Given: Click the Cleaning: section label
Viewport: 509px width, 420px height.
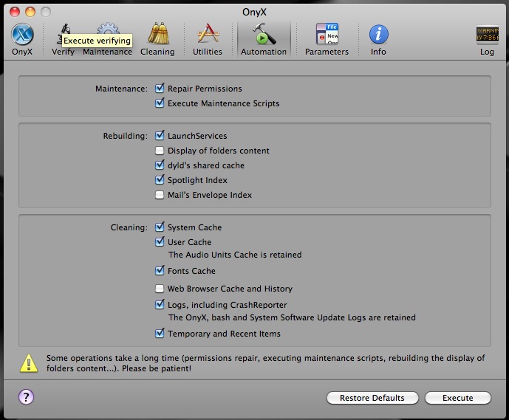Looking at the screenshot, I should point(129,227).
